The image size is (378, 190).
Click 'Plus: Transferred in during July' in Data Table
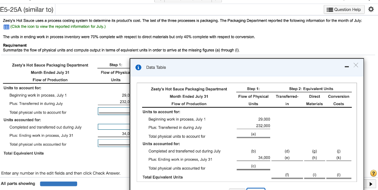point(175,128)
